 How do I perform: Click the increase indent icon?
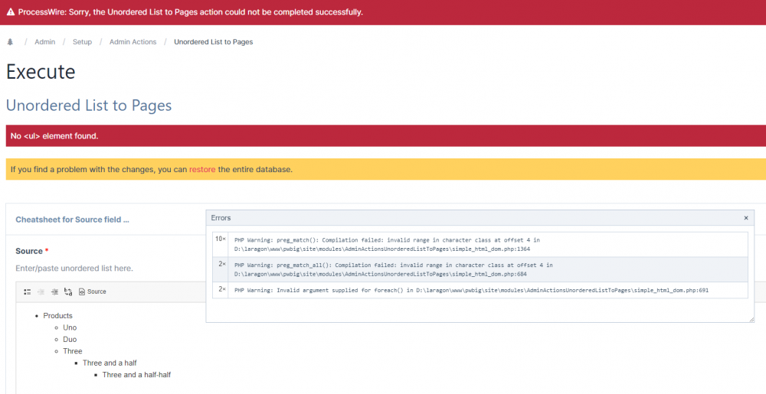pos(54,291)
